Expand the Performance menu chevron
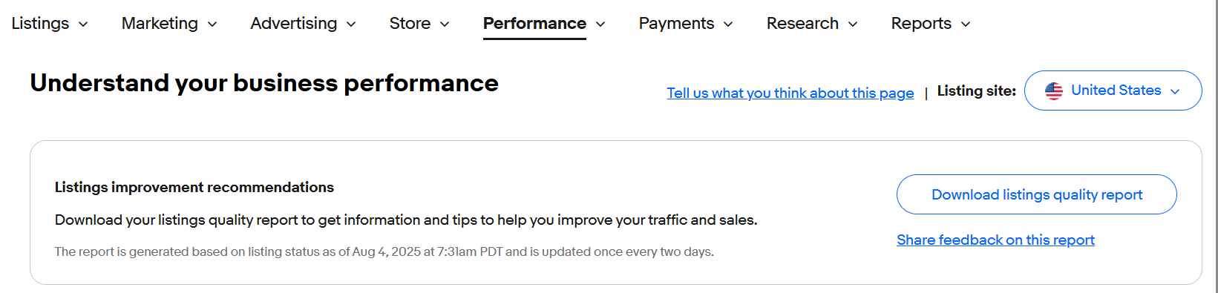 tap(600, 24)
